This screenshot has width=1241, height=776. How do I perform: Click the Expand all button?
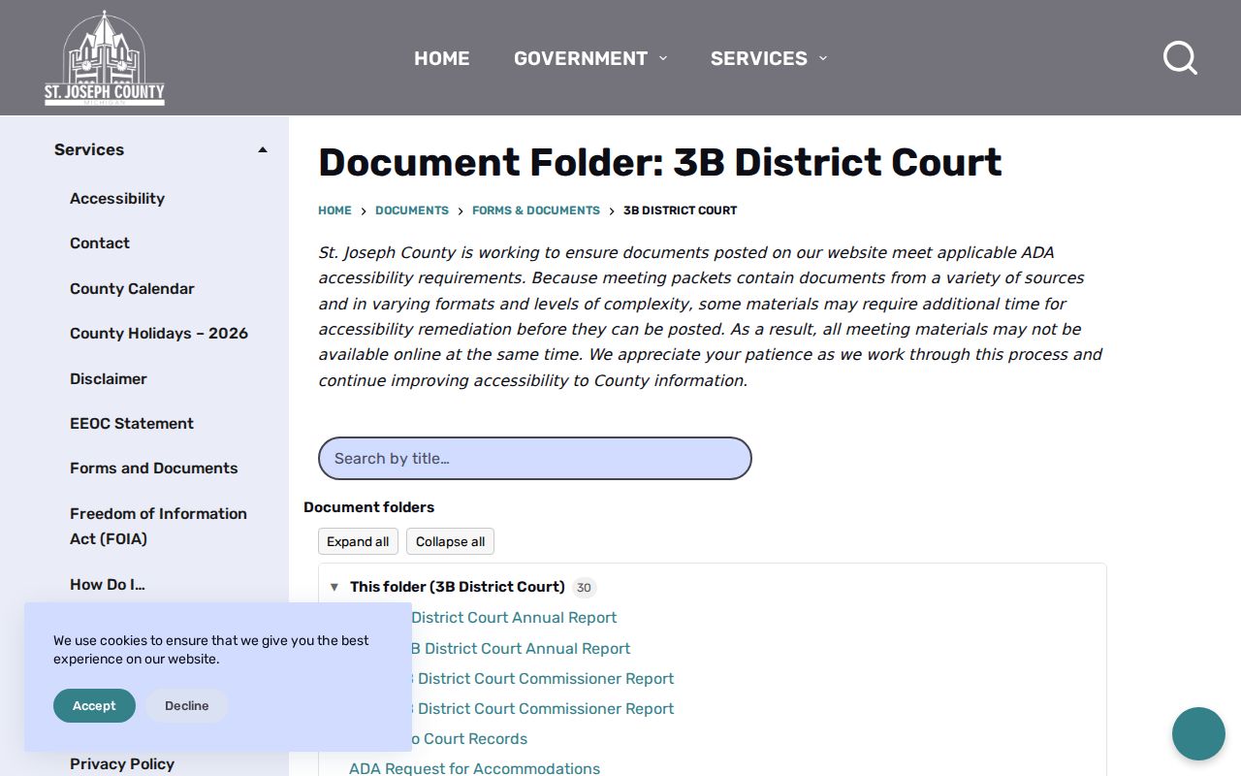[358, 541]
